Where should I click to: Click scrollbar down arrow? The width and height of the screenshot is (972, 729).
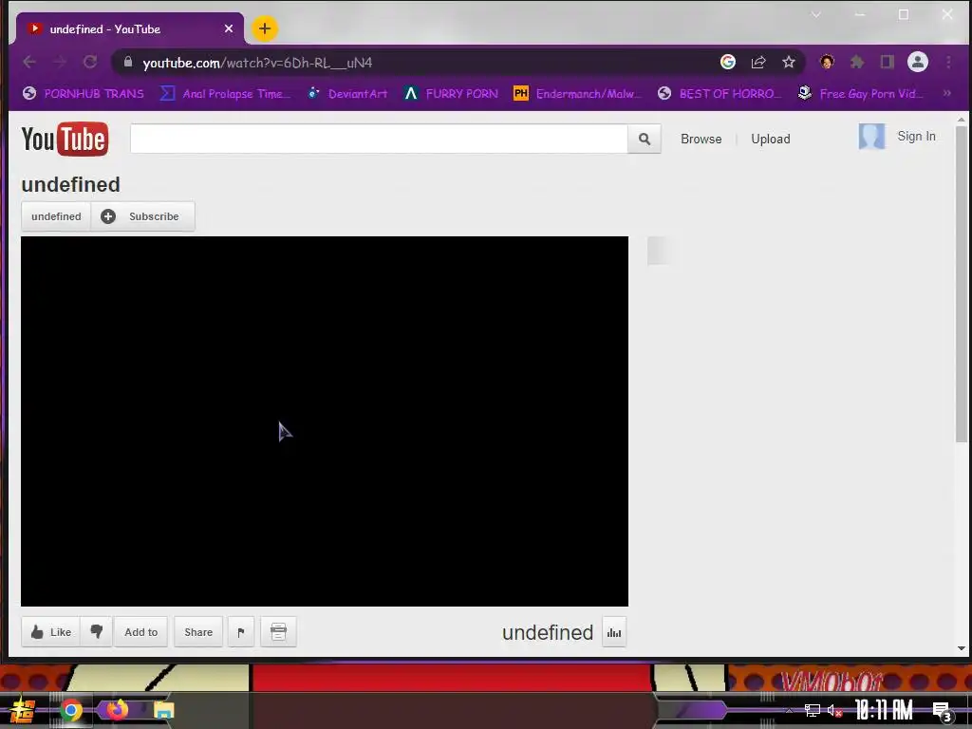pyautogui.click(x=962, y=648)
